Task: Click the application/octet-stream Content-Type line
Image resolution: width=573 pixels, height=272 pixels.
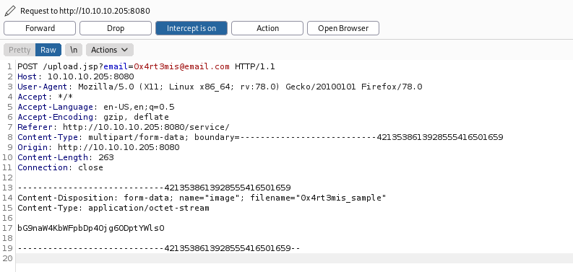Action: click(113, 208)
